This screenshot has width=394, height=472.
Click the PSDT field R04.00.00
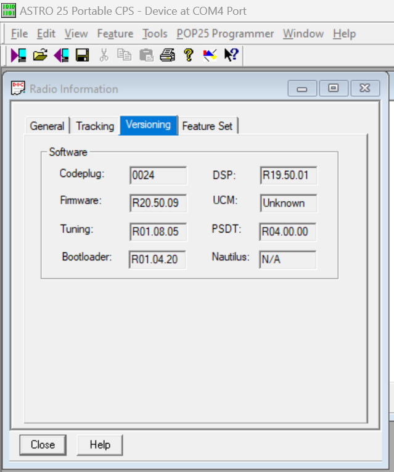click(287, 232)
